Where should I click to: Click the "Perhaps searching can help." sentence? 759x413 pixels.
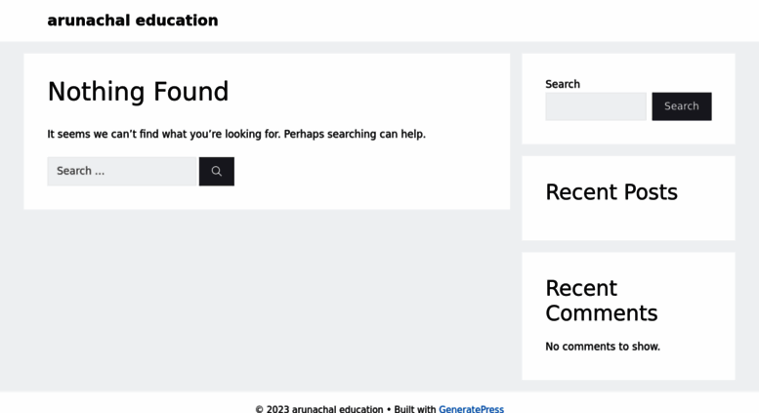(x=355, y=134)
